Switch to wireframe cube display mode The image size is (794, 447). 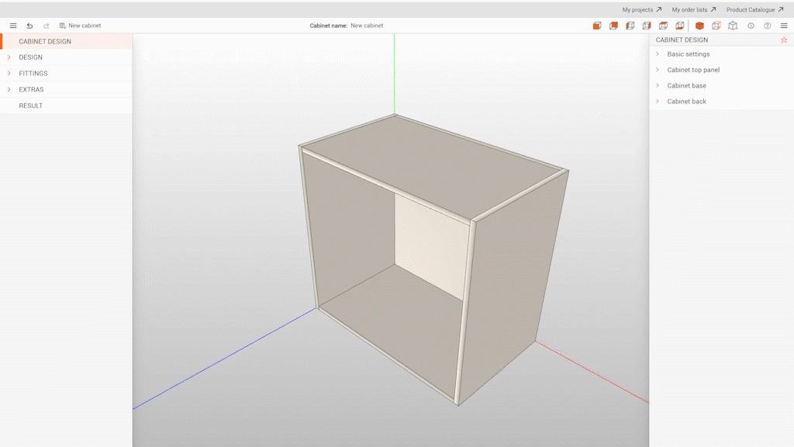(732, 25)
